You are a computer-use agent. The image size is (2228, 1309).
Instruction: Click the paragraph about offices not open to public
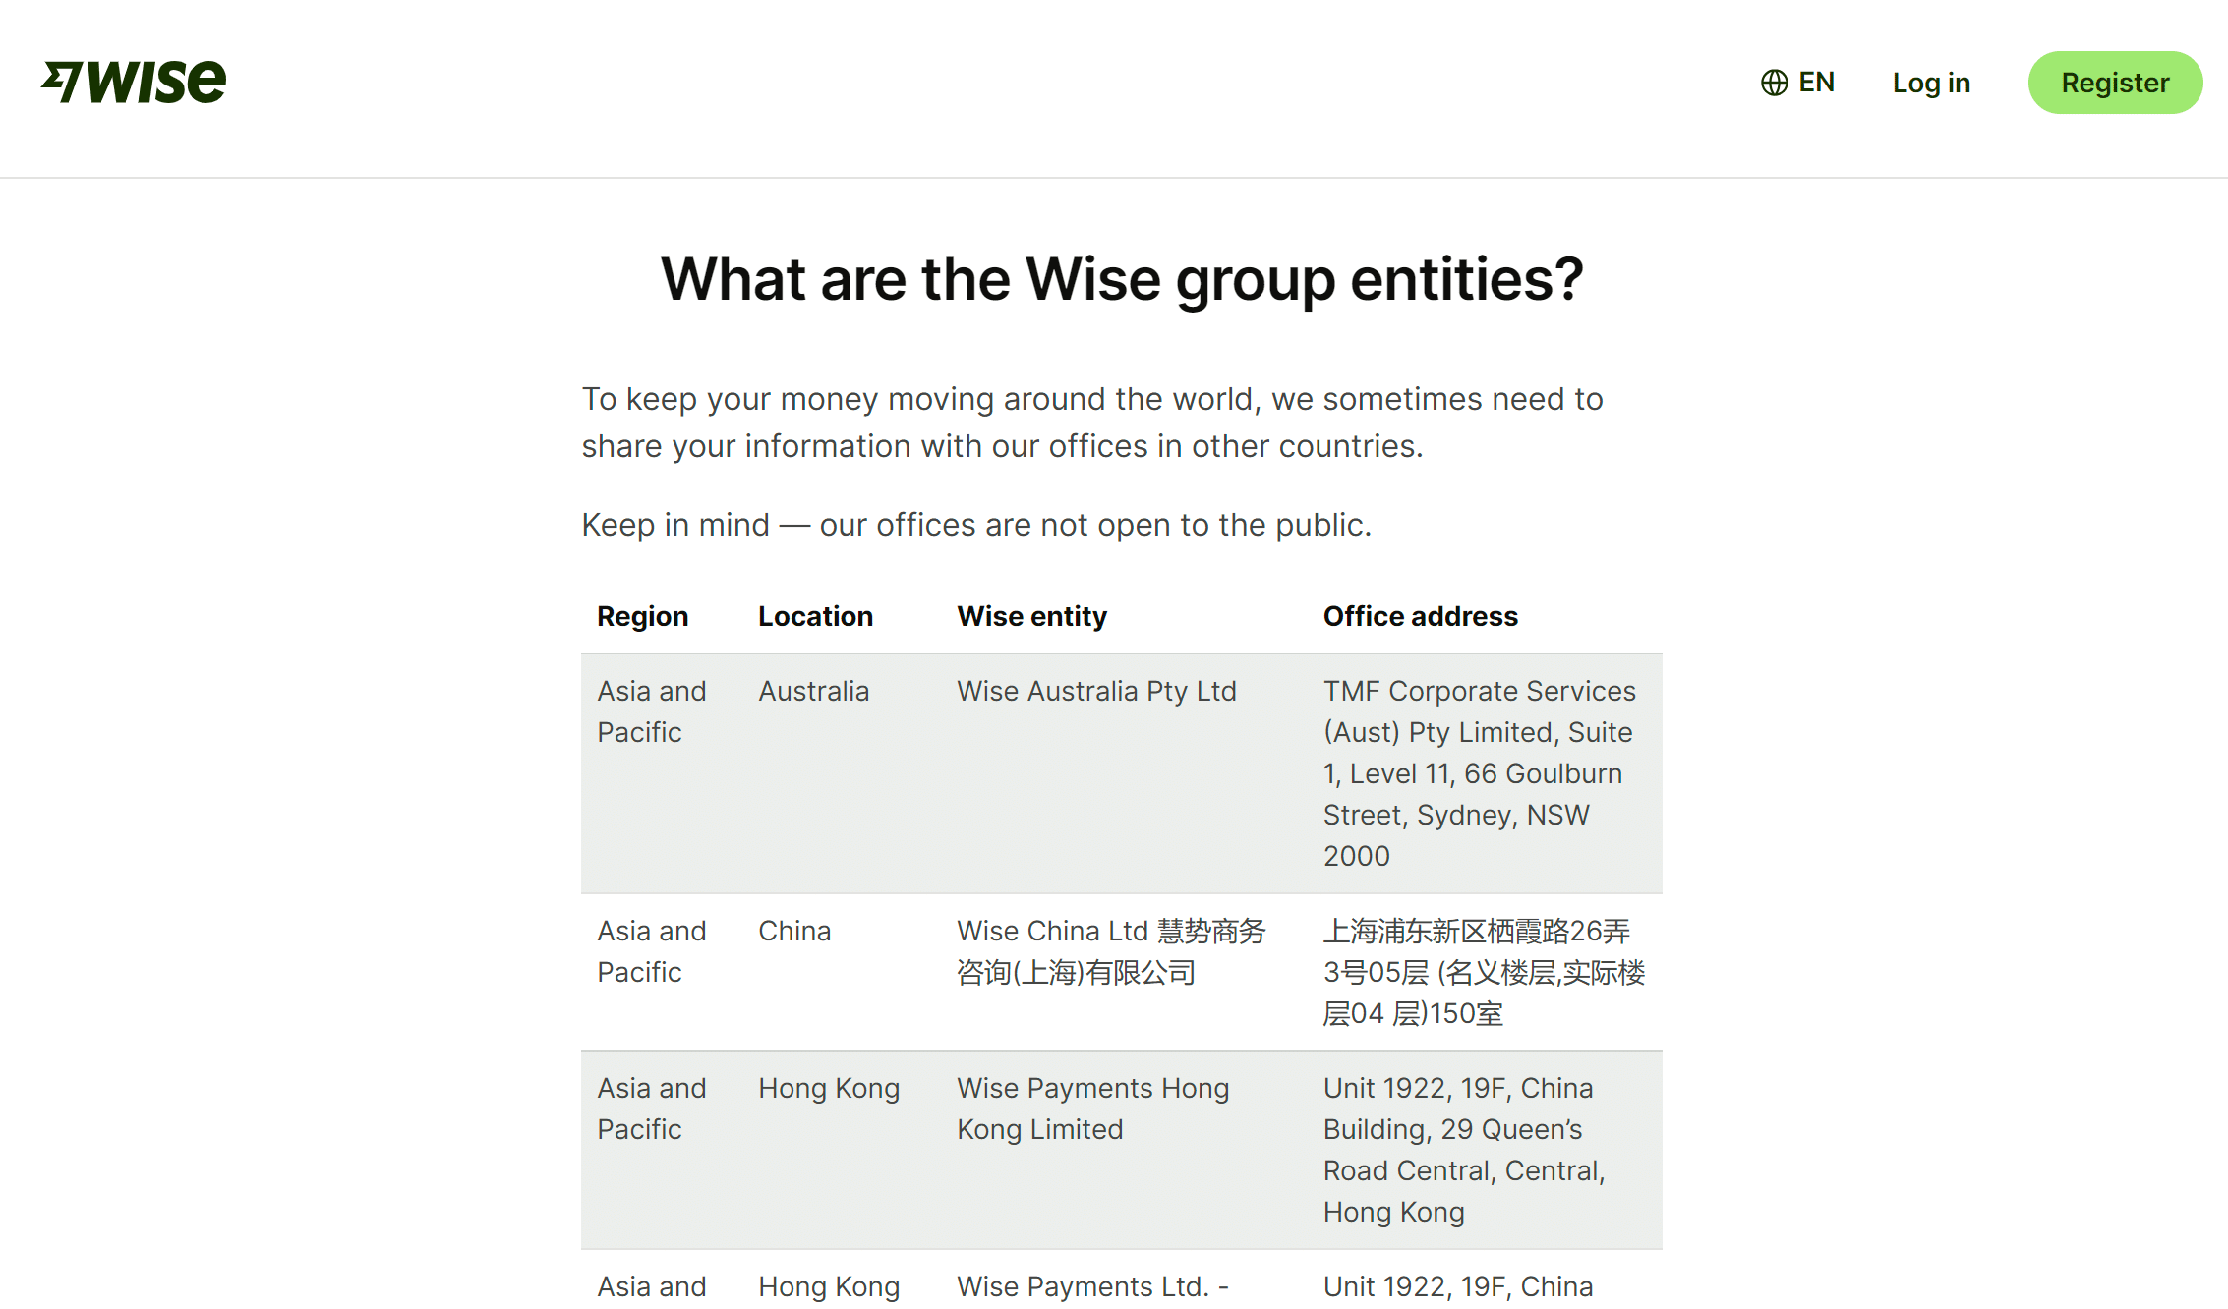[976, 525]
